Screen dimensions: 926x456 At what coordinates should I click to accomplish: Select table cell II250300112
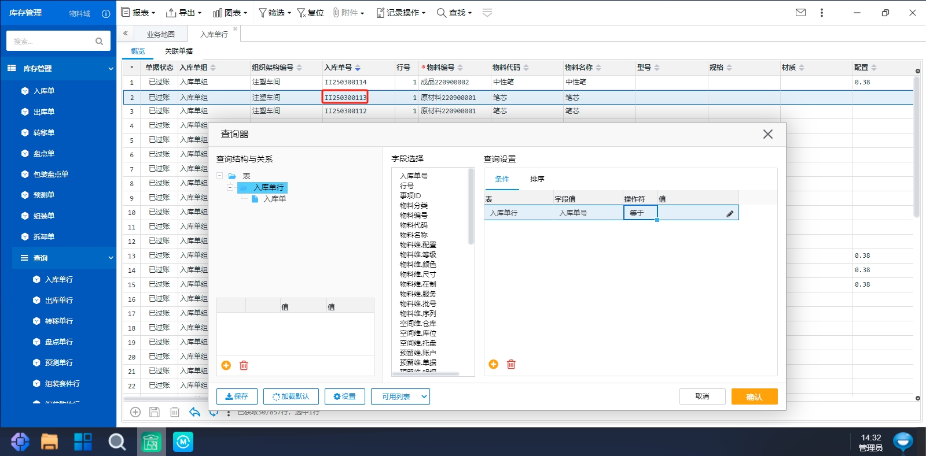(346, 111)
